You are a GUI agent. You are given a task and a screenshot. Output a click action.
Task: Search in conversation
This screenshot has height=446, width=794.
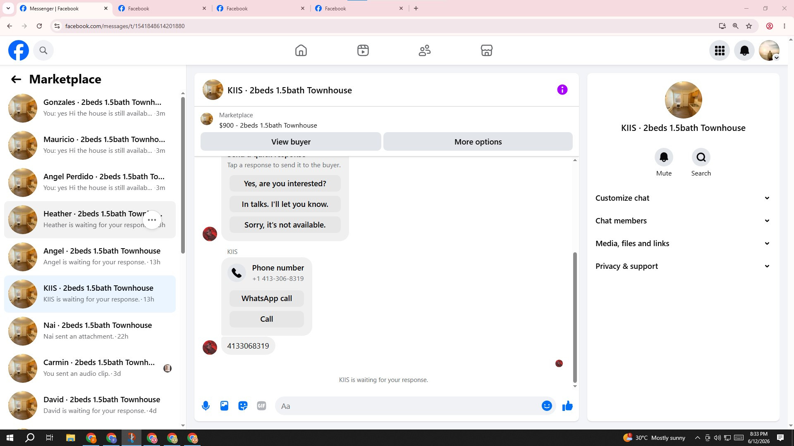pos(701,157)
